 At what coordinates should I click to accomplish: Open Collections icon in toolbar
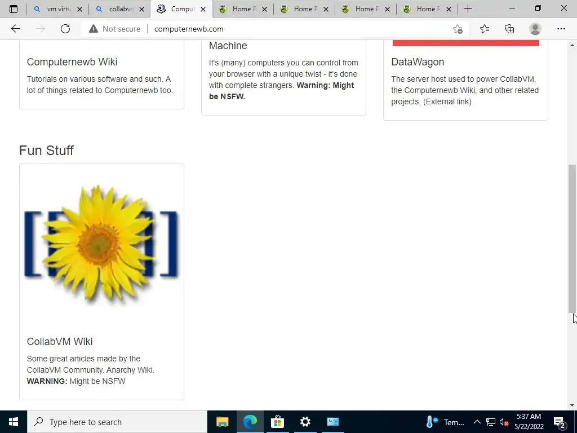pyautogui.click(x=509, y=29)
